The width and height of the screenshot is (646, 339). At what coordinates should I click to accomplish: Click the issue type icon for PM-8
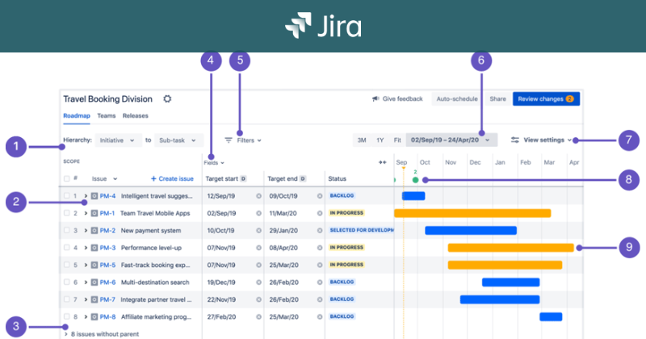pos(94,317)
